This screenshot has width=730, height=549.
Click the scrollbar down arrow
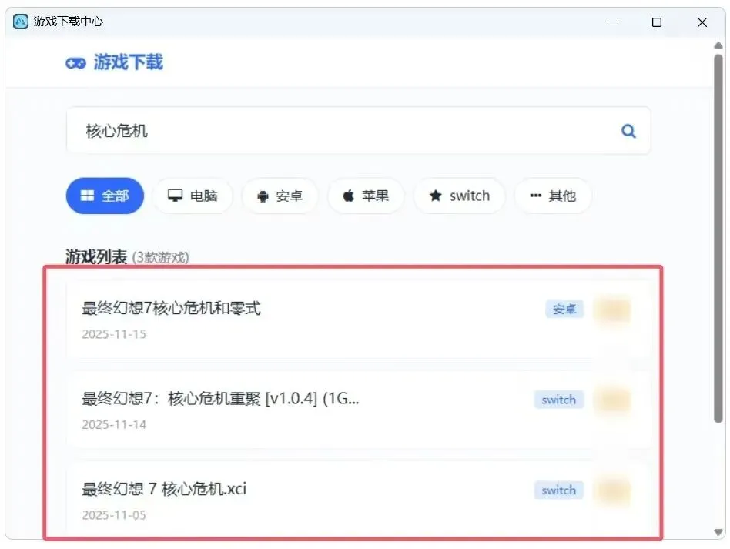(718, 532)
